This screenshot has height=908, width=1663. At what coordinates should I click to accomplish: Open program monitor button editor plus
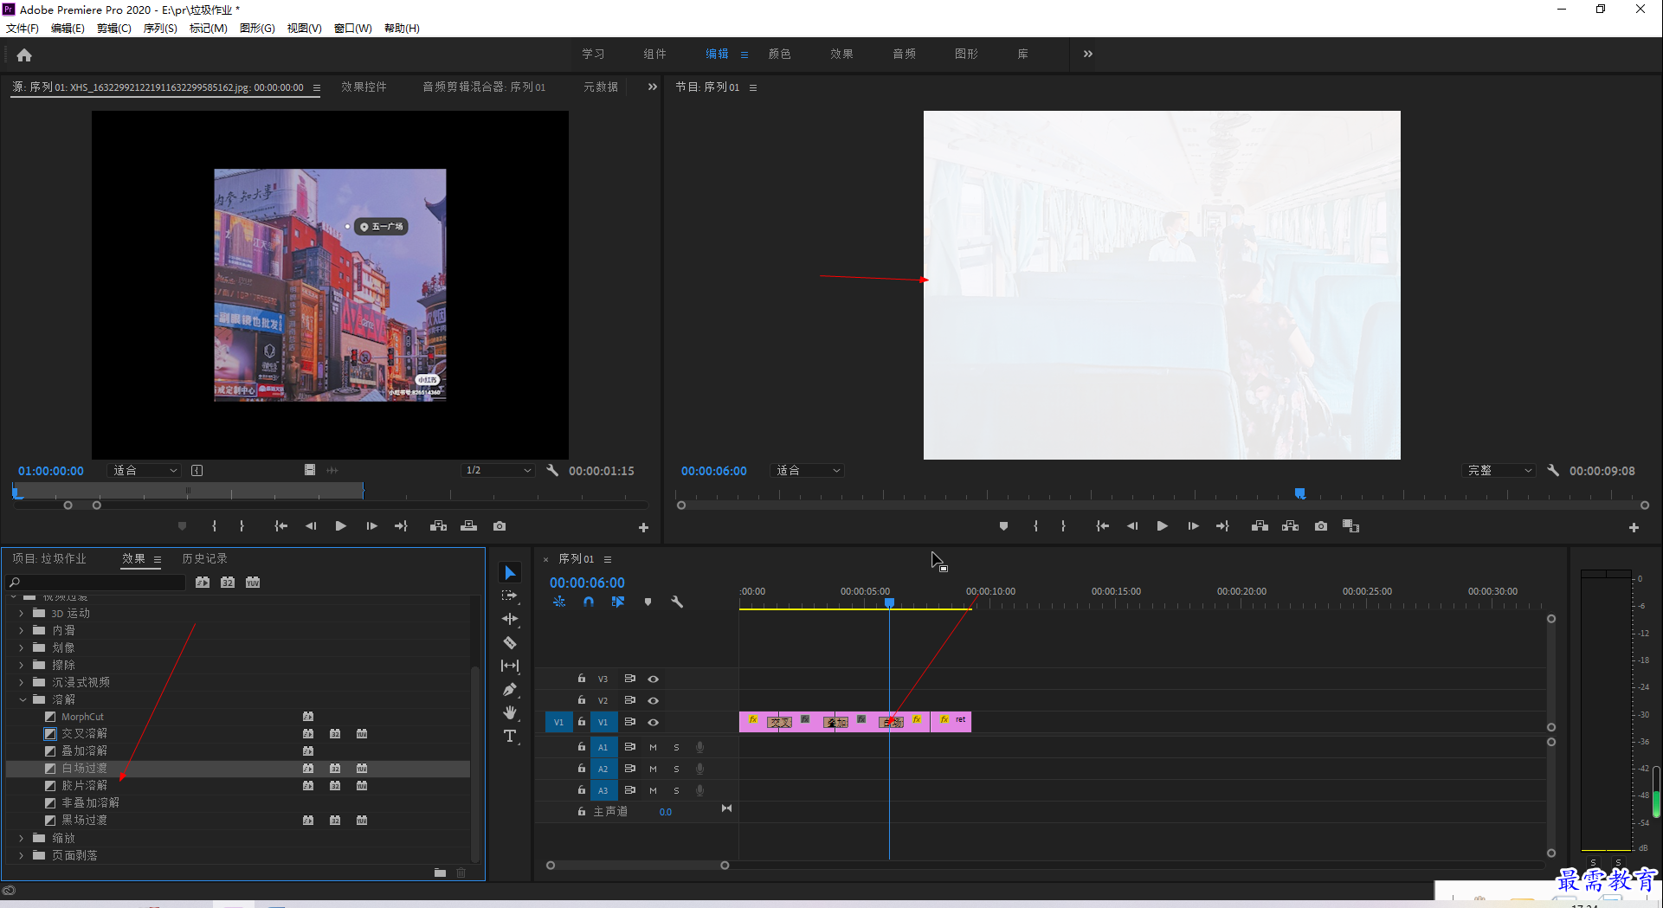click(x=1634, y=527)
